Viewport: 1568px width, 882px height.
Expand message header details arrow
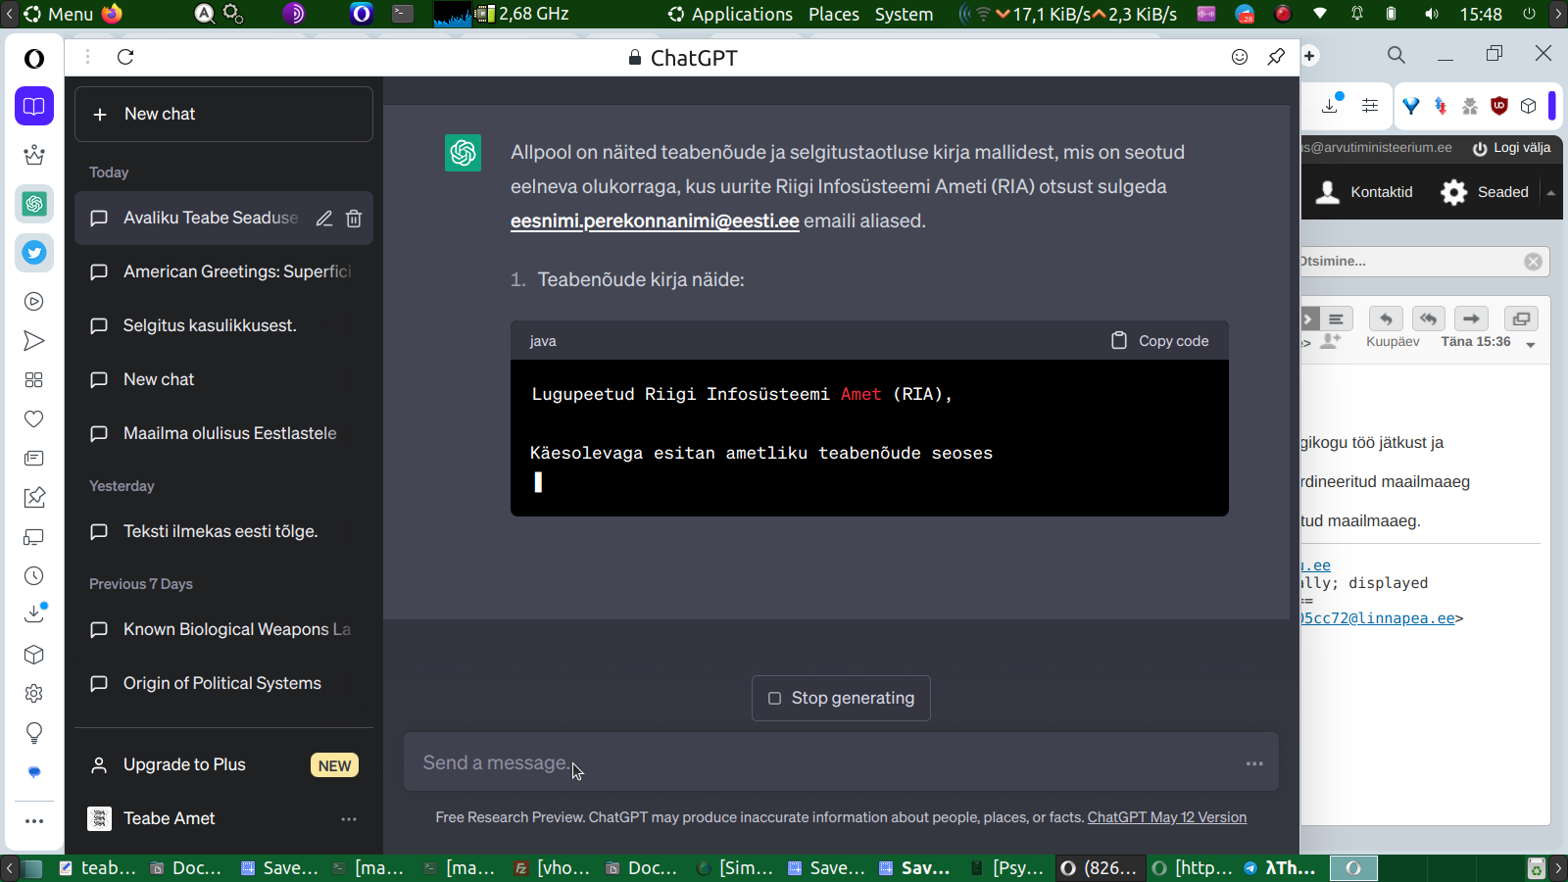pyautogui.click(x=1531, y=345)
